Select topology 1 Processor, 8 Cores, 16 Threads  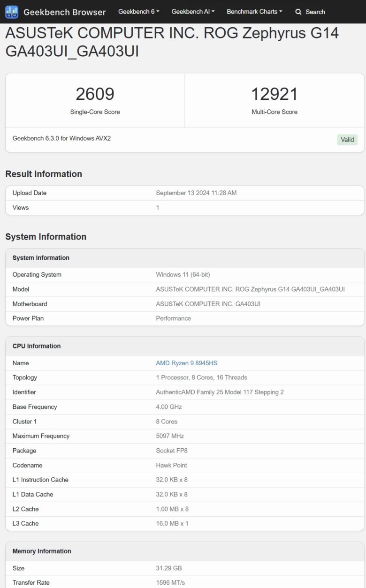point(201,377)
